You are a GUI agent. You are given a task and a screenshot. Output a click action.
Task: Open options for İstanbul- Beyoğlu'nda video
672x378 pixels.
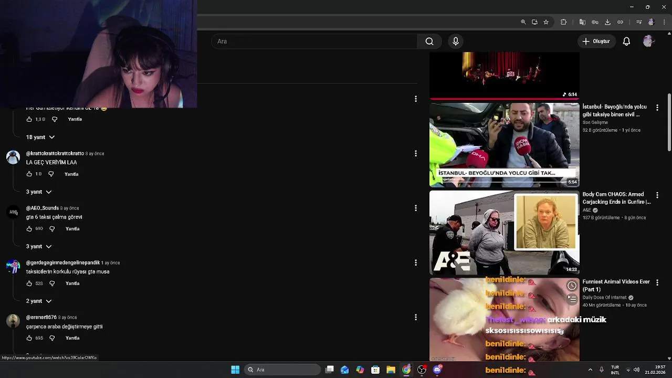click(657, 108)
